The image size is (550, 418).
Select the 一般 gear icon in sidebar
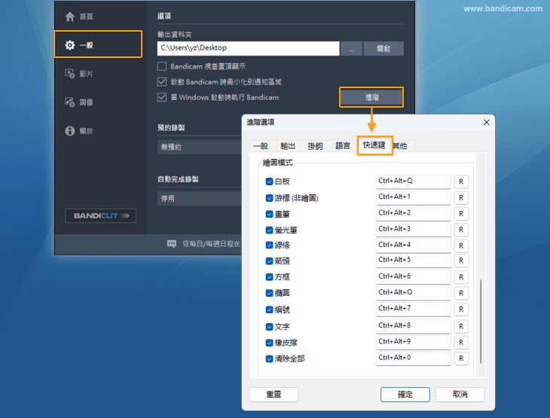tap(70, 45)
